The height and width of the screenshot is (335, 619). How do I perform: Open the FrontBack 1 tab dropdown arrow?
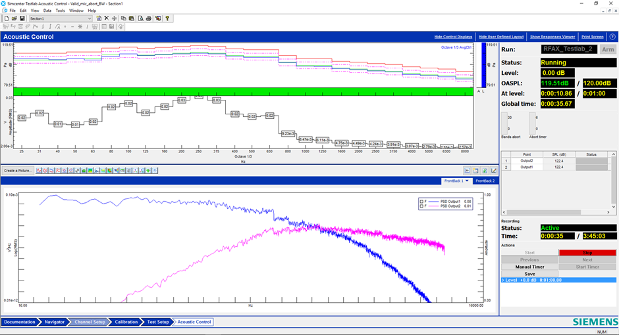click(467, 181)
